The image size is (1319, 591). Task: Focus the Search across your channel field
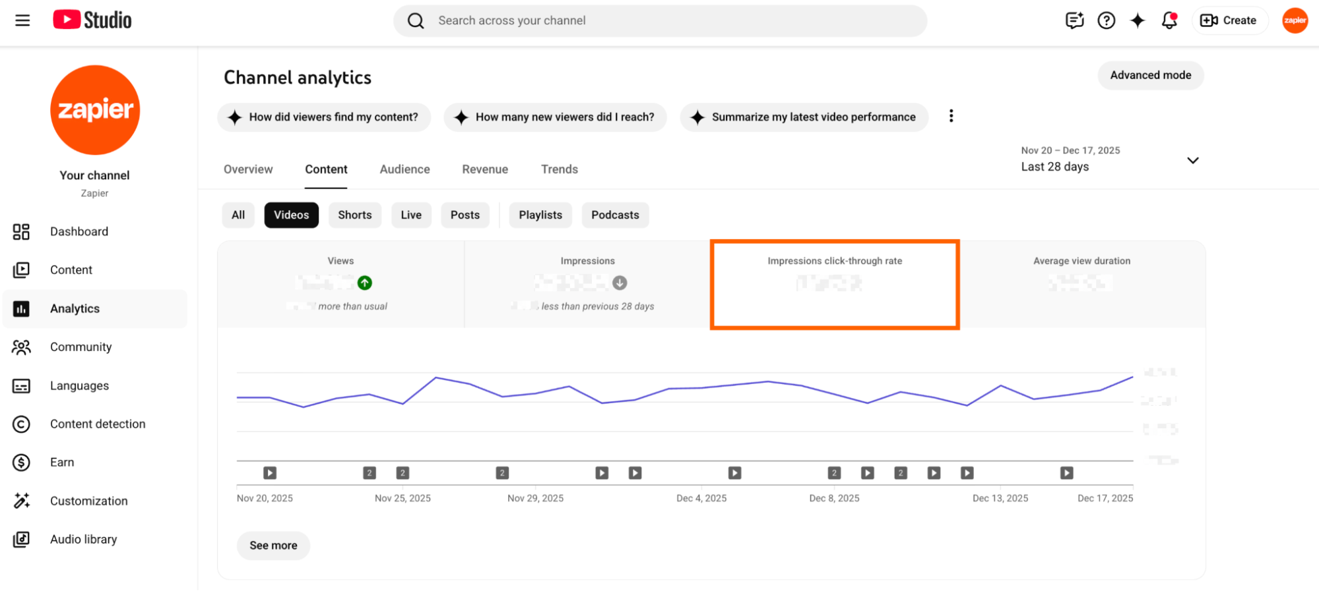coord(660,20)
